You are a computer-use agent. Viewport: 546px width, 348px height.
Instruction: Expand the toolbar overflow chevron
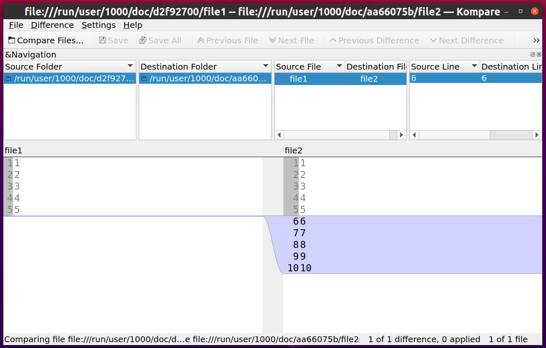[537, 40]
